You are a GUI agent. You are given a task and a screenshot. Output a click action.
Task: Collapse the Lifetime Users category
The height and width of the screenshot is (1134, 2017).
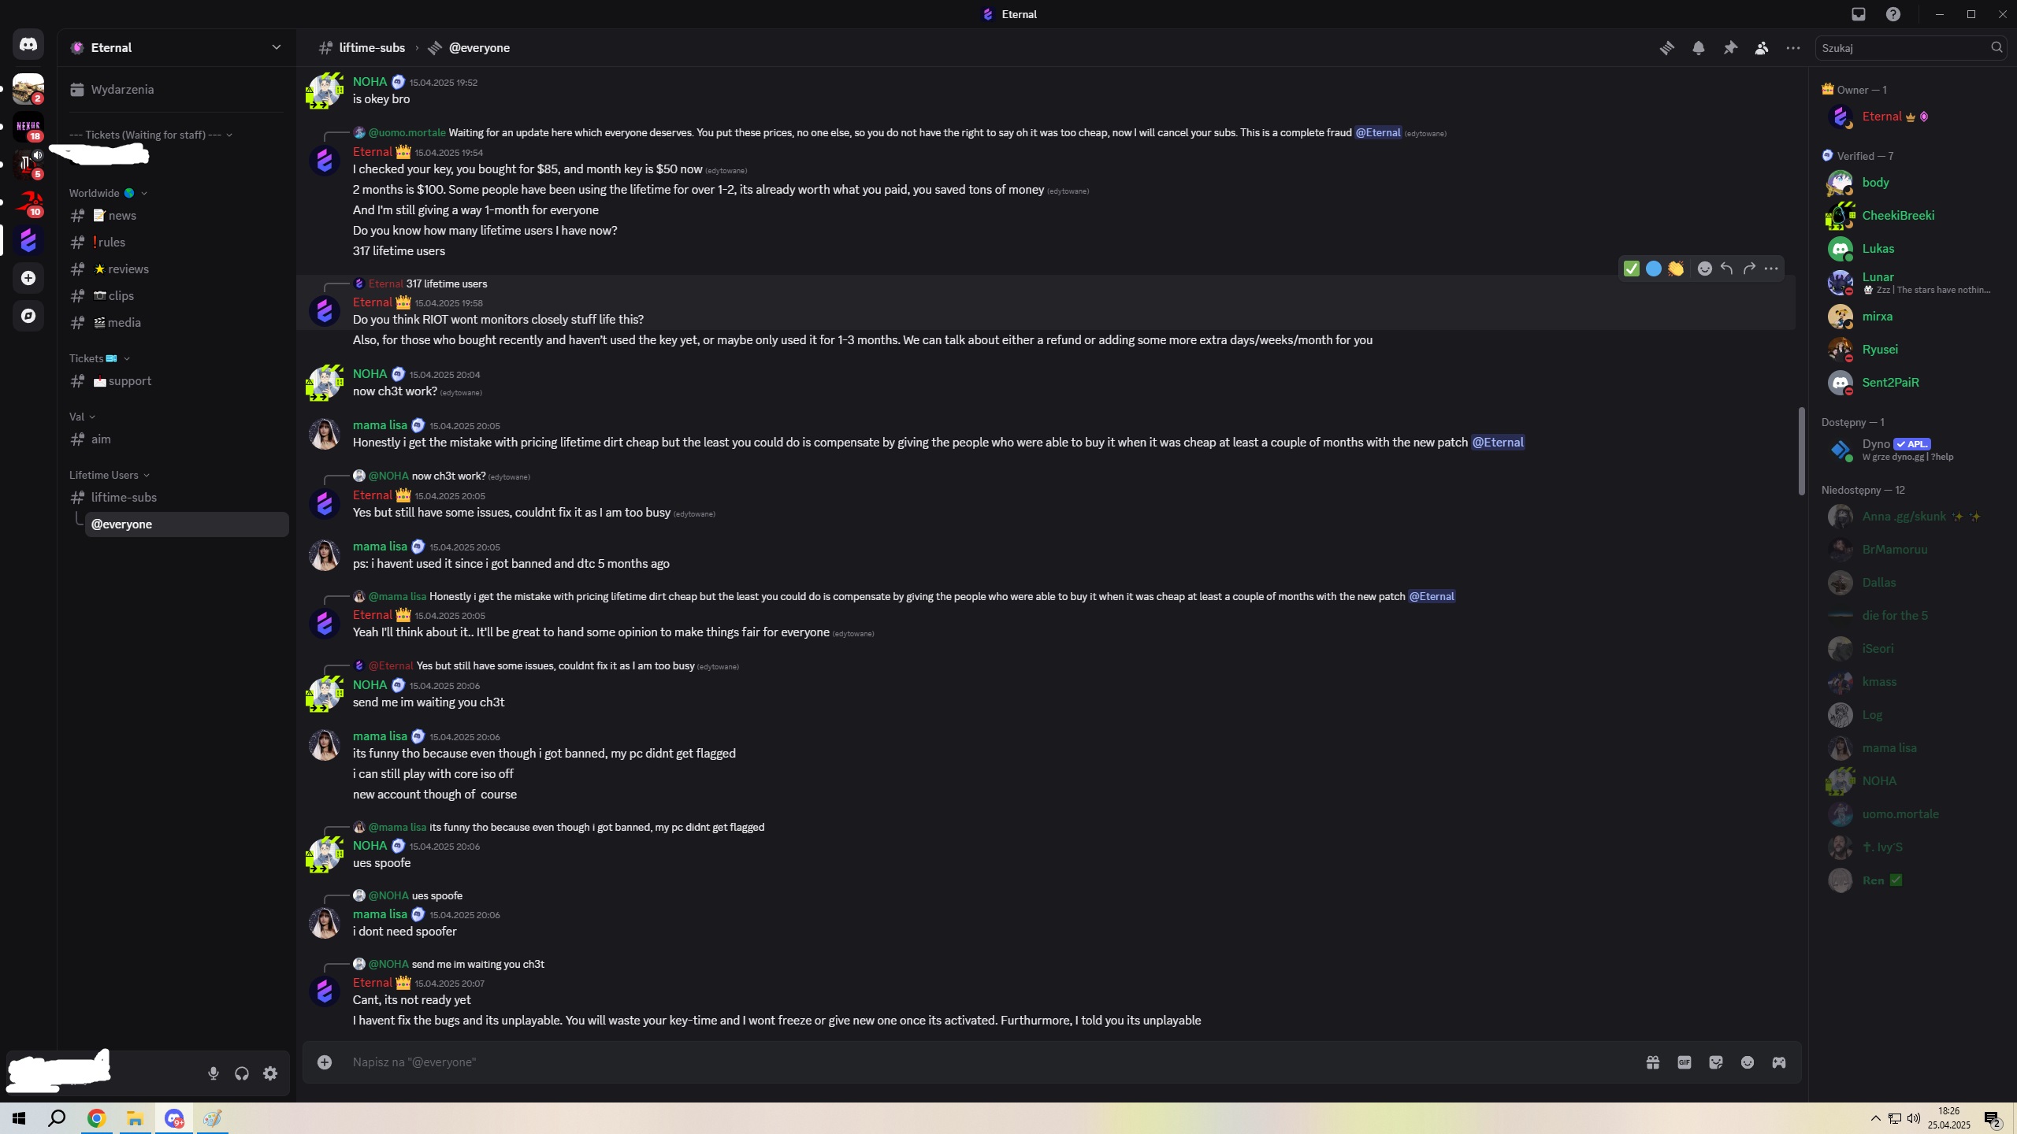tap(104, 475)
